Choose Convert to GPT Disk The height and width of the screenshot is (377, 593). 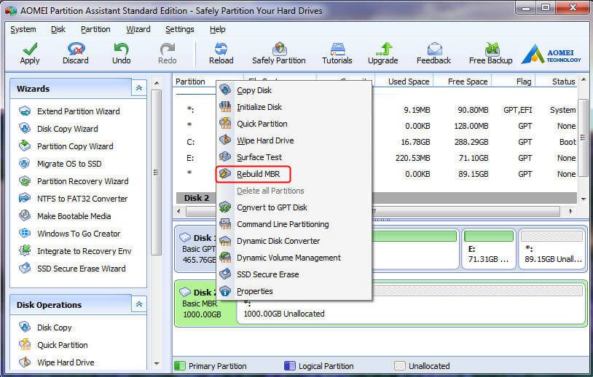pyautogui.click(x=294, y=207)
